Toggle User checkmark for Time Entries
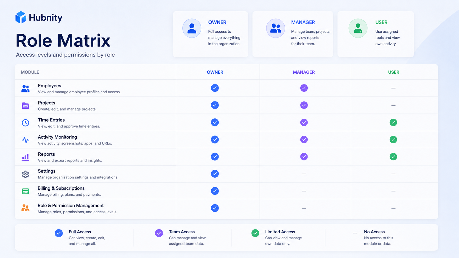Image resolution: width=459 pixels, height=258 pixels. point(393,122)
